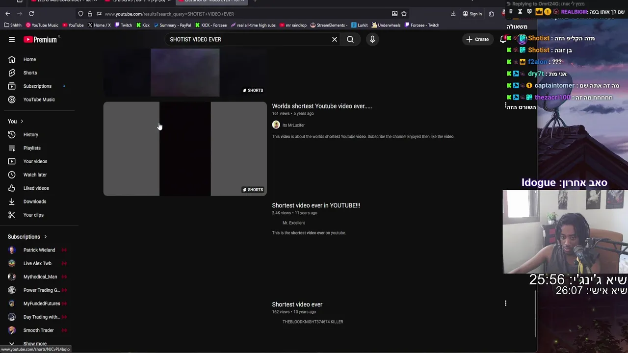Open 'Worlds shortest Youtube video ever' thumbnail
The image size is (628, 353).
coord(185,149)
